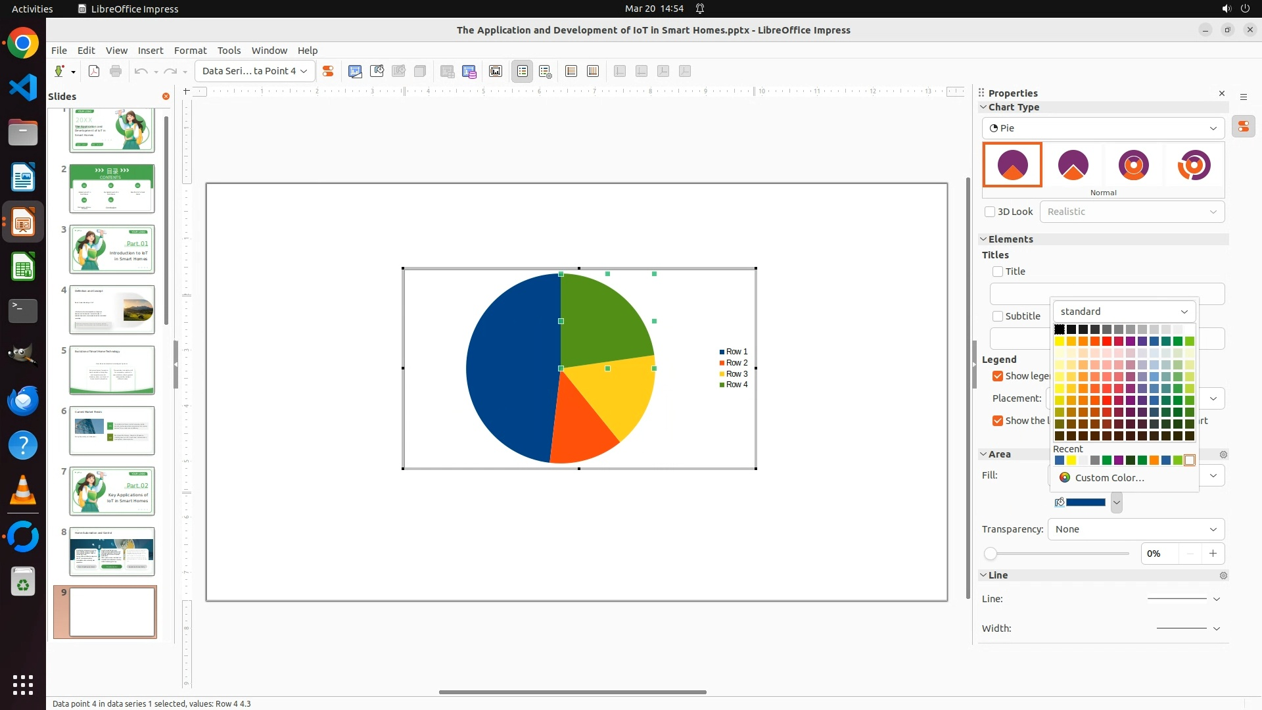
Task: Pick the blue swatch in Recent colors
Action: [1060, 461]
